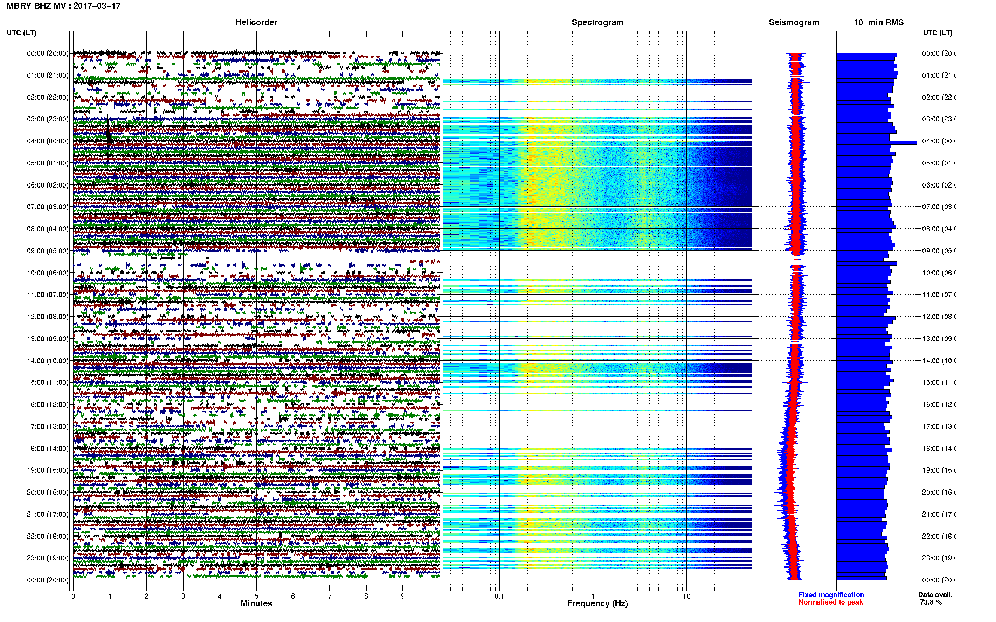Click the Minutes axis tick '8'
Viewport: 996px width, 622px height.
(366, 596)
